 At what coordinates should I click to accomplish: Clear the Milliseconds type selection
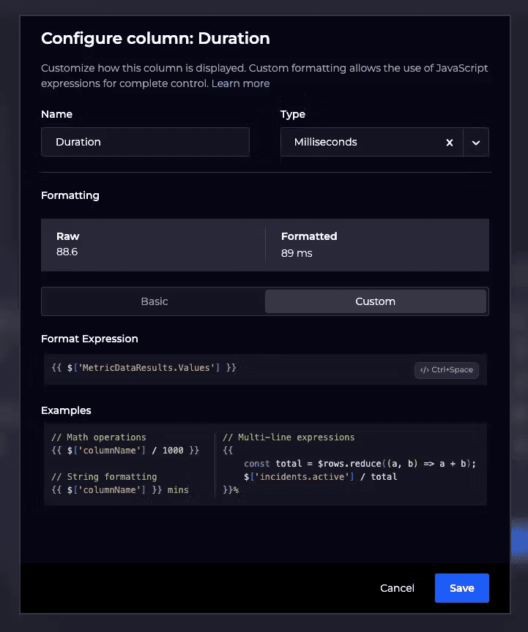click(x=450, y=143)
